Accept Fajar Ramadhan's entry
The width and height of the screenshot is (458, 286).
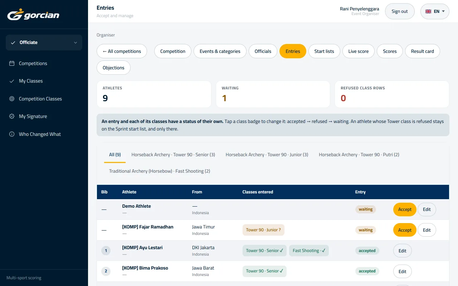405,230
